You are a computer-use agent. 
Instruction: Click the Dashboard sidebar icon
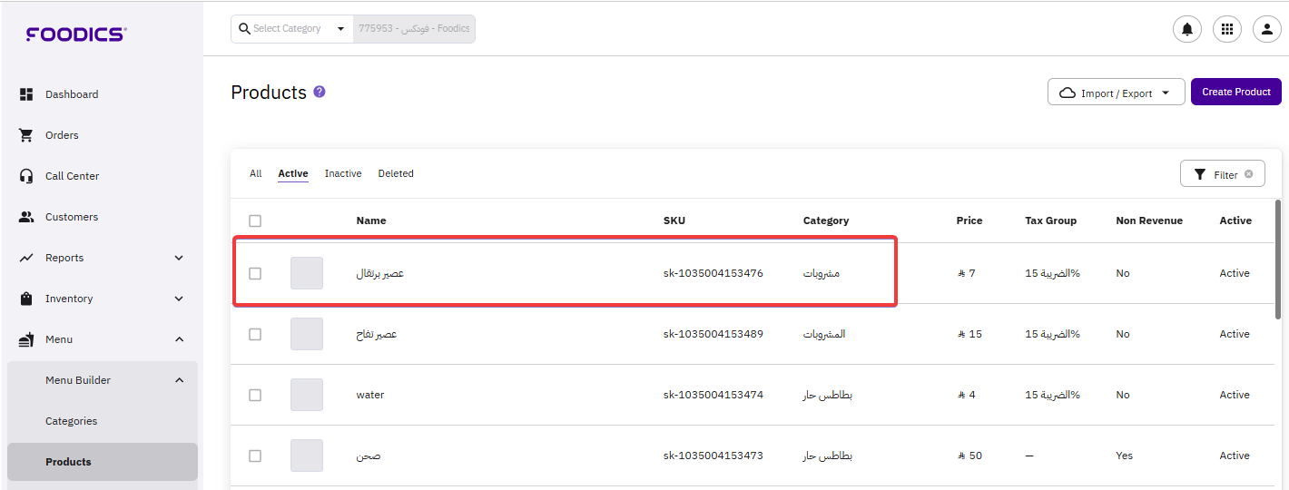(x=26, y=94)
